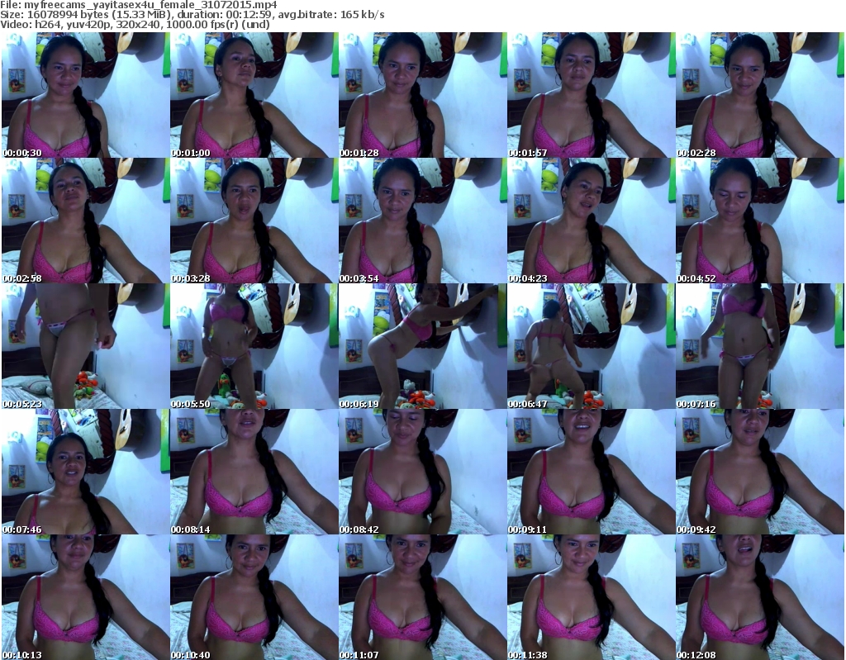Pick the thumbnail marked 00:02:28

click(x=759, y=95)
